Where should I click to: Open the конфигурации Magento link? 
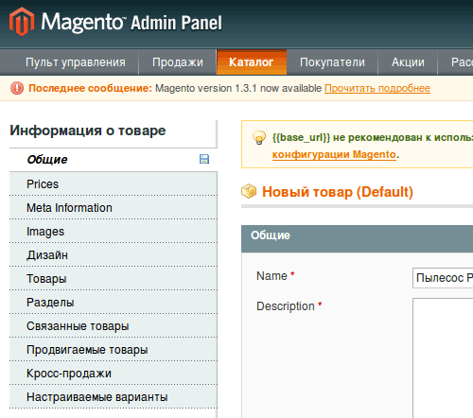pos(334,154)
